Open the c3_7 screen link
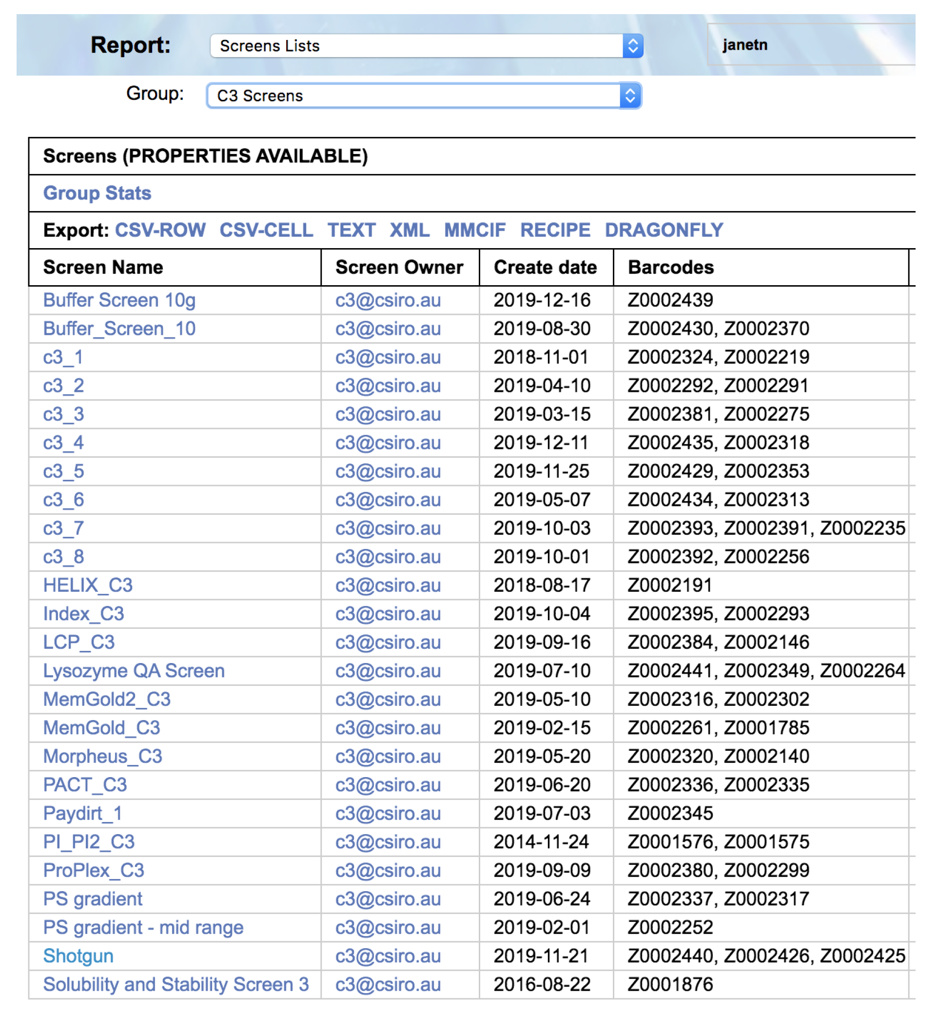 click(63, 529)
